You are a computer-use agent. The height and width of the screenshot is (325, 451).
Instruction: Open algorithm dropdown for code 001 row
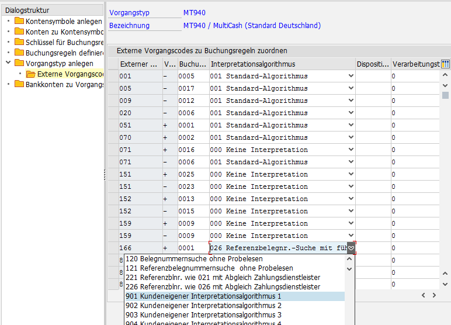[351, 76]
